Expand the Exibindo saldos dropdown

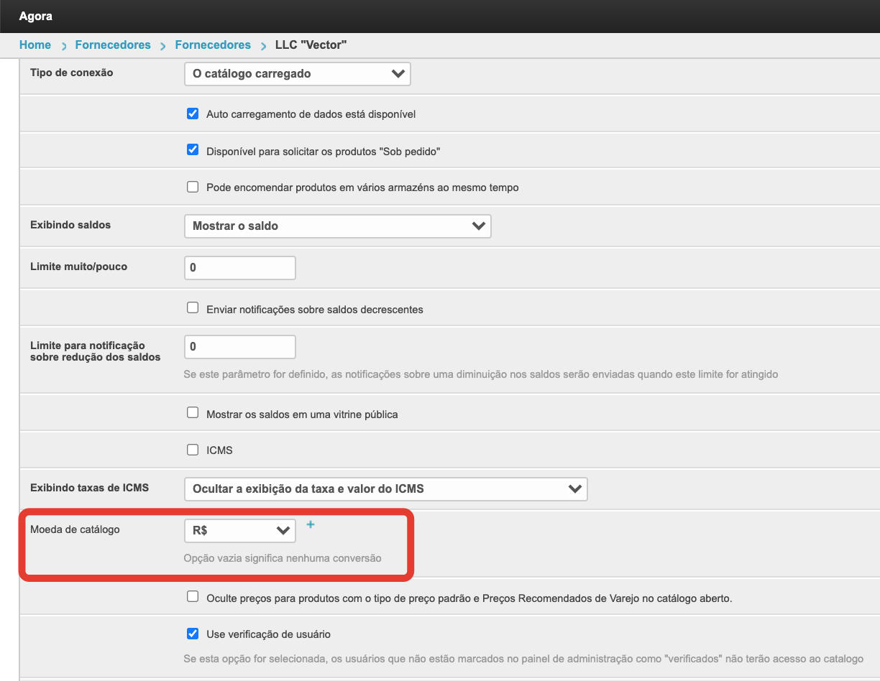coord(337,226)
